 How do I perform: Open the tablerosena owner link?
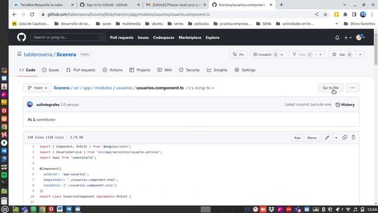pos(38,54)
